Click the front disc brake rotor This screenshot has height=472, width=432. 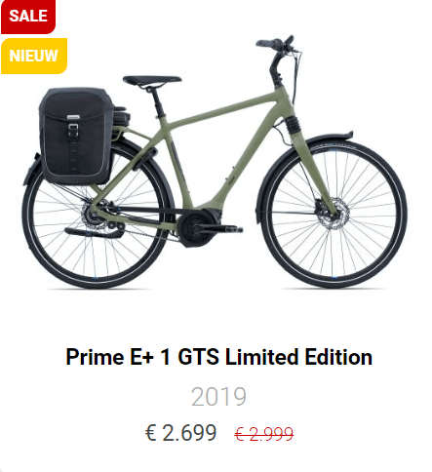click(333, 214)
